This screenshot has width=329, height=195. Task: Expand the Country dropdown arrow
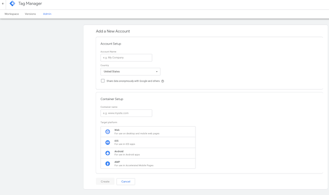point(157,72)
